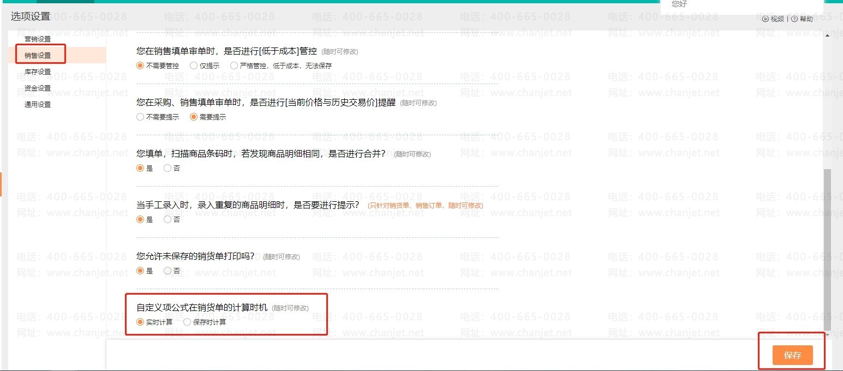Open the 帮助 link
This screenshot has height=371, width=843.
tap(806, 19)
